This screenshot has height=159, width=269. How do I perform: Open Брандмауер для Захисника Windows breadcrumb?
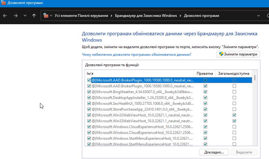(146, 16)
